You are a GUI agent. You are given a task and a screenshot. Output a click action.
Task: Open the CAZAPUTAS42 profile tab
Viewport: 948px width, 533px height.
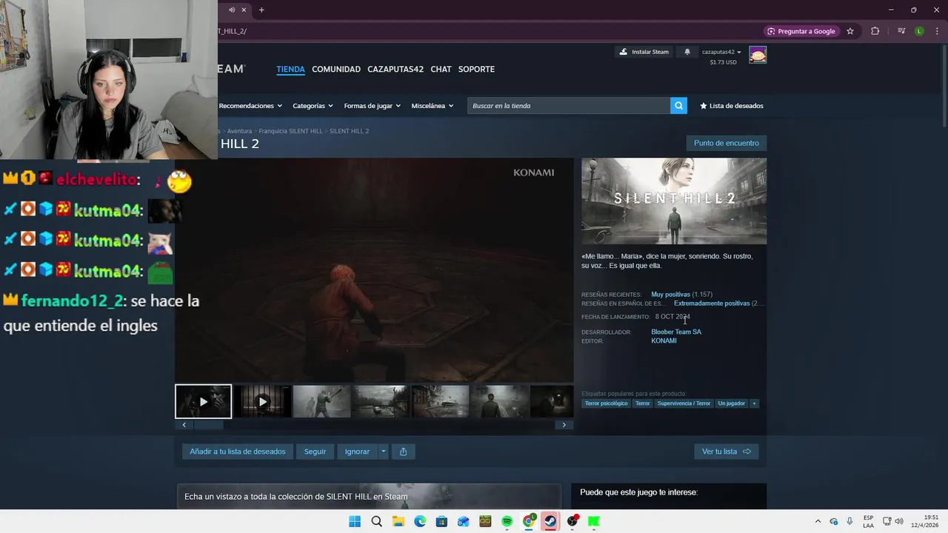tap(395, 69)
